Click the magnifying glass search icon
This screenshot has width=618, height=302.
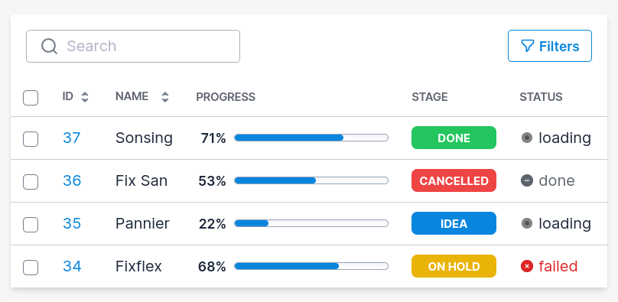coord(50,46)
